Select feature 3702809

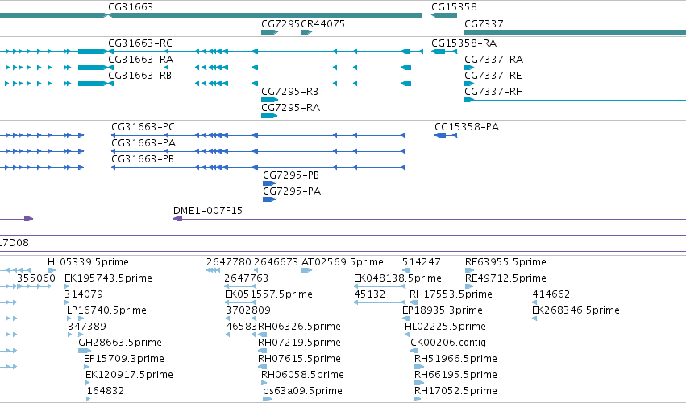click(248, 310)
